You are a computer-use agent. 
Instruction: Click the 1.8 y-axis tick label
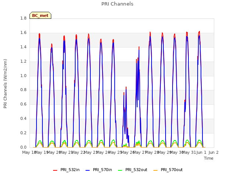coord(23,18)
